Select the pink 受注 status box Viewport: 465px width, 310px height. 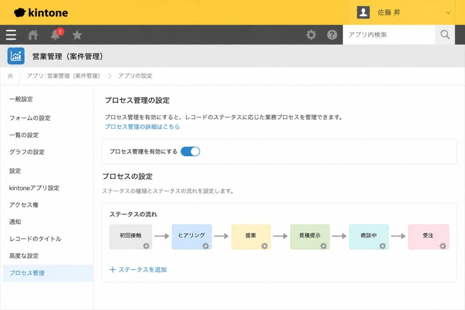(x=428, y=236)
